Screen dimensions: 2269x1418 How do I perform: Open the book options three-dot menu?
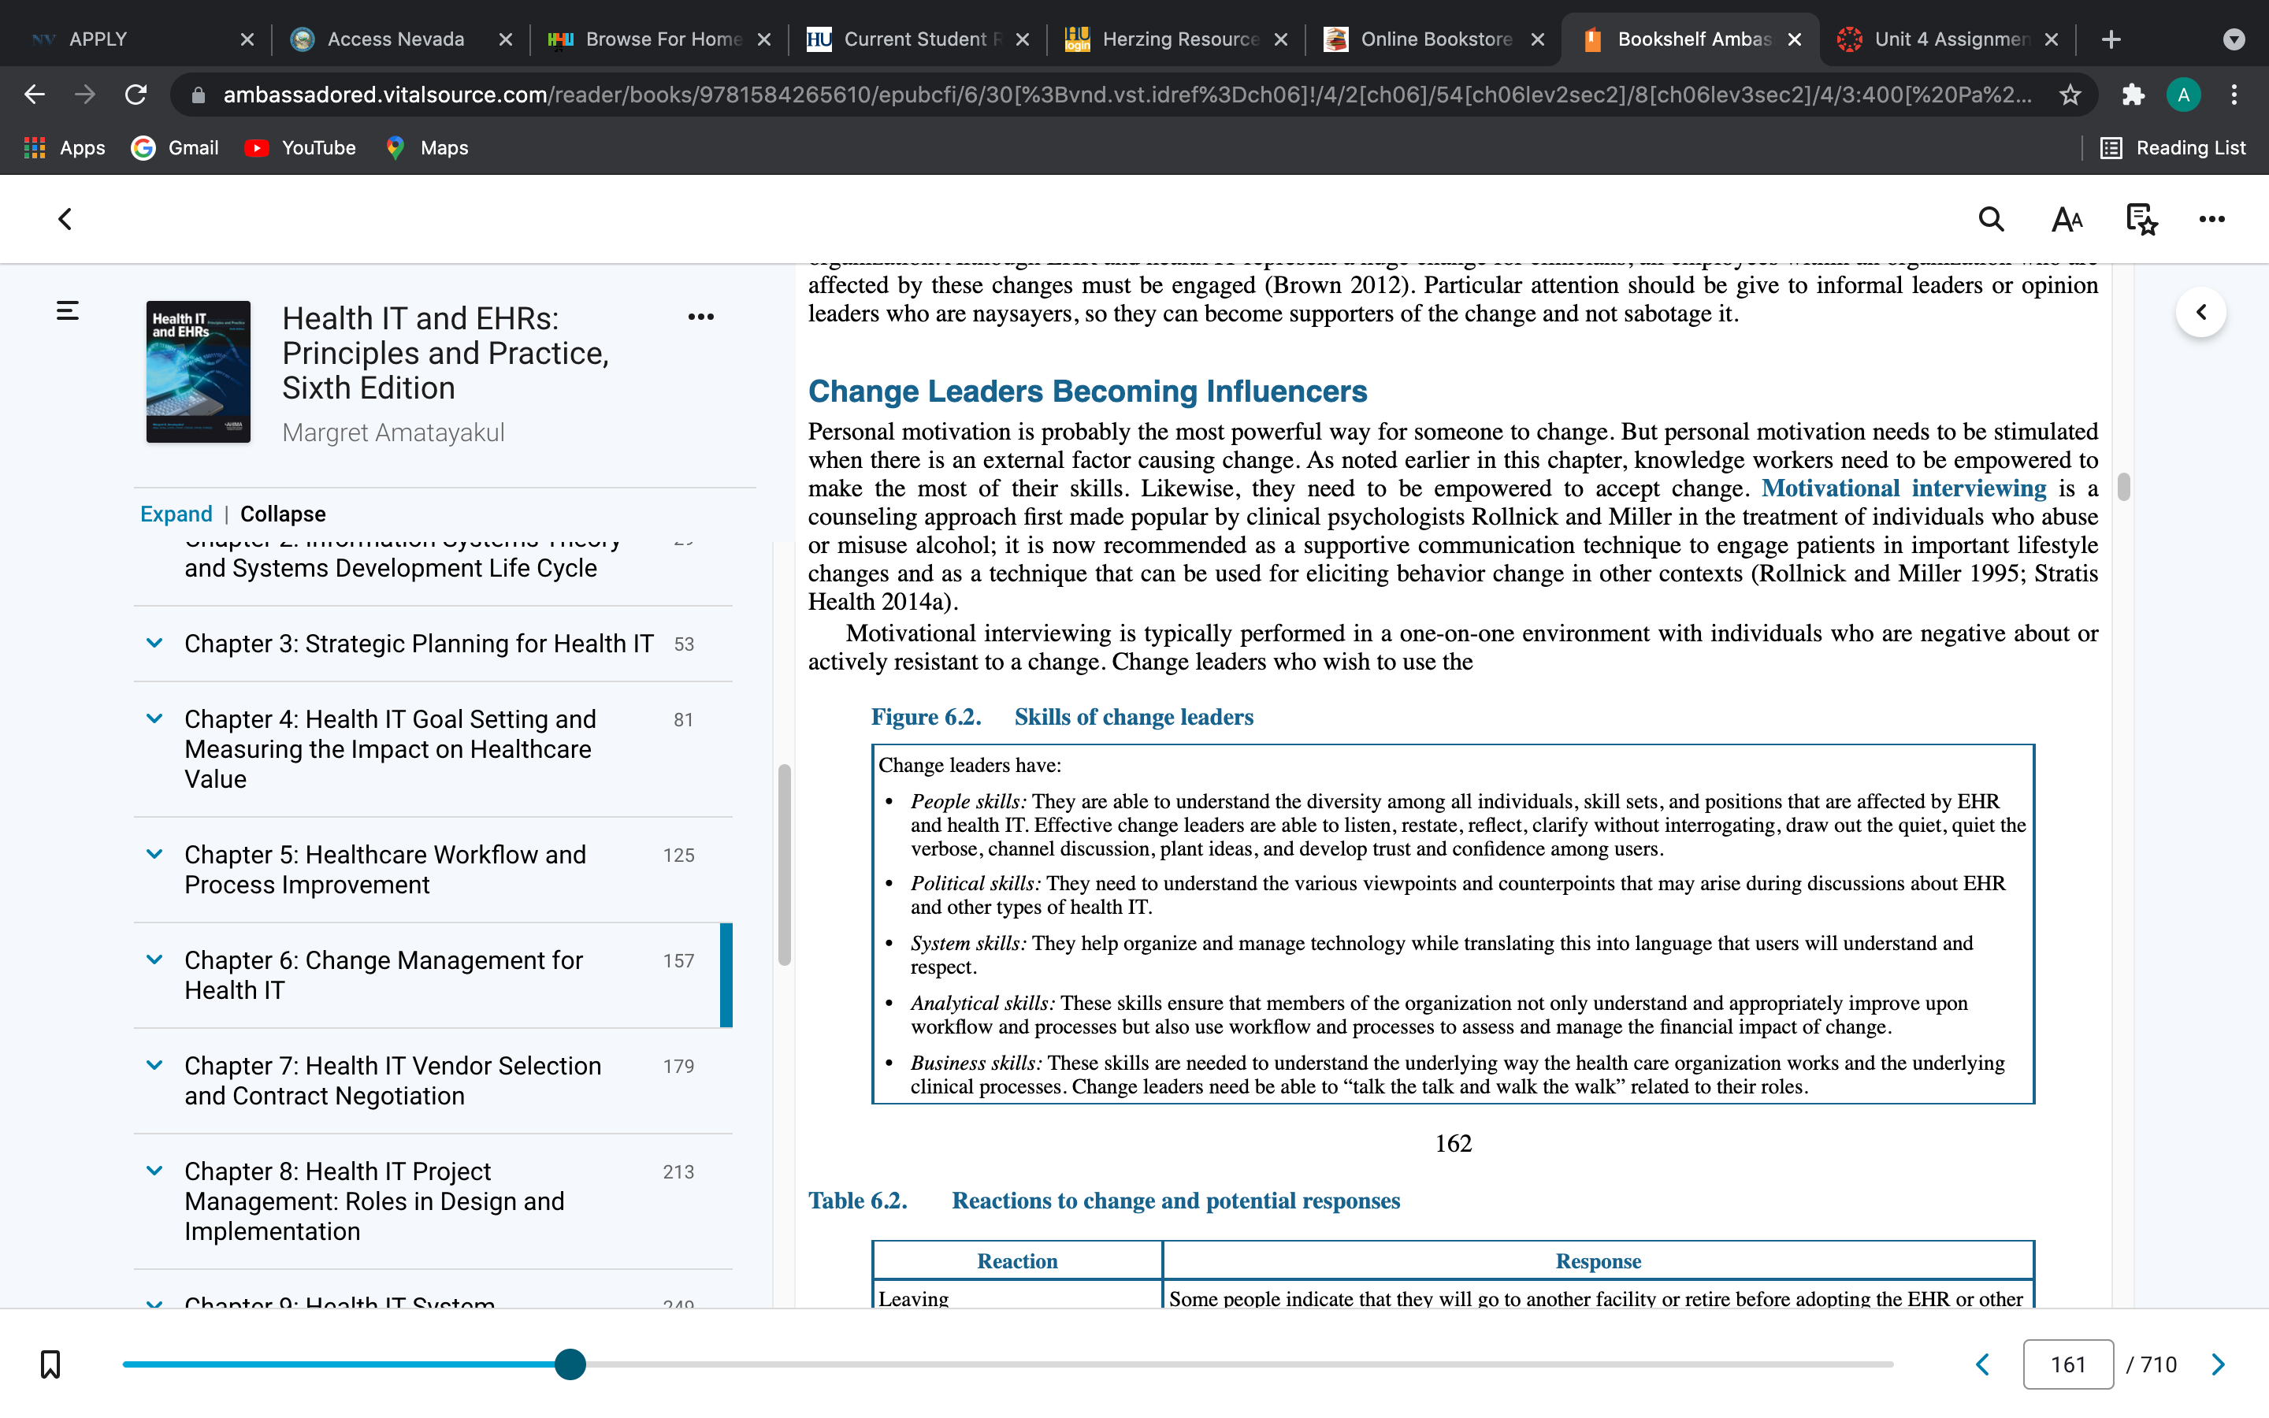[700, 317]
